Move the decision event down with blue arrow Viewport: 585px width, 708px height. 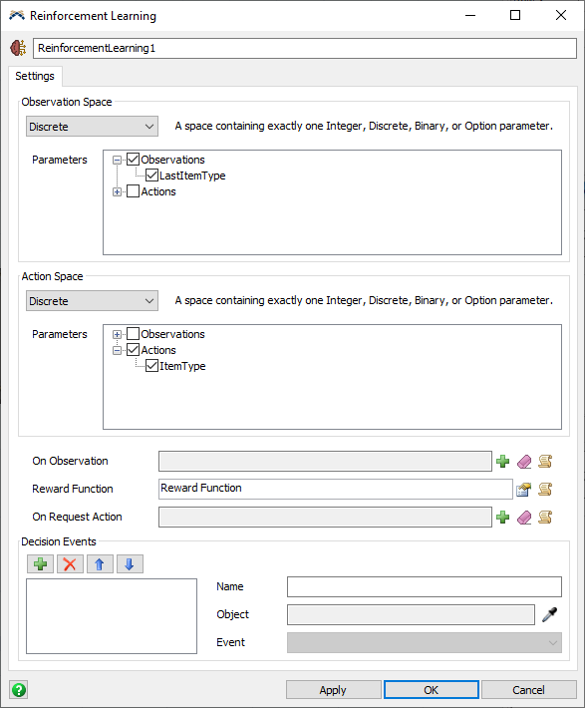(130, 564)
